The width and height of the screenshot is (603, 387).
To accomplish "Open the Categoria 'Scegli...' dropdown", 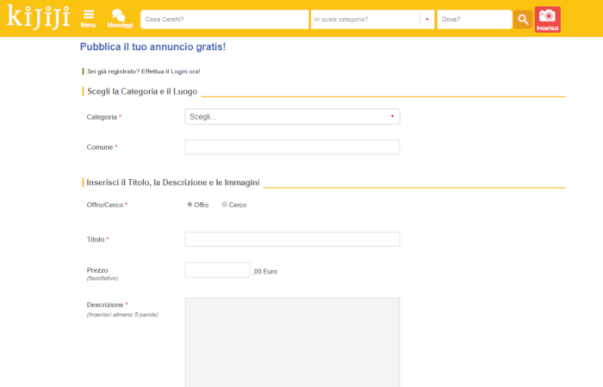I will (x=292, y=117).
